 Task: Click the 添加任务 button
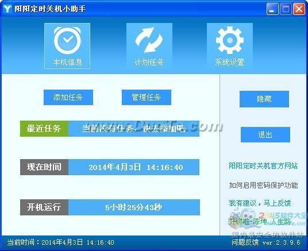click(68, 97)
